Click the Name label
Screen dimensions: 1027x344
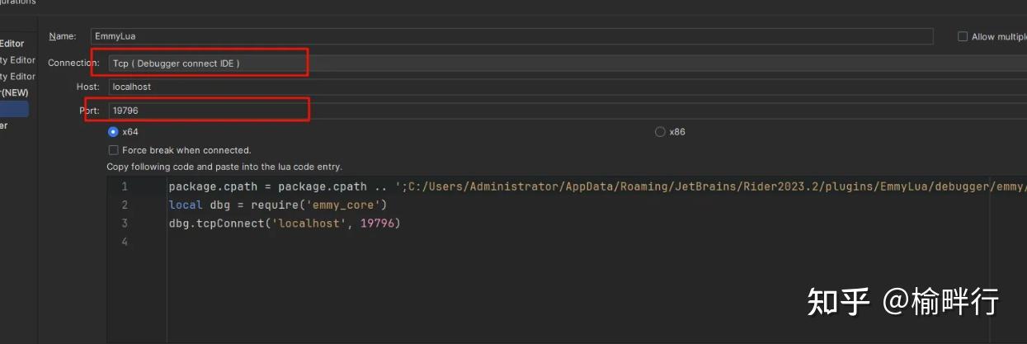[x=63, y=36]
